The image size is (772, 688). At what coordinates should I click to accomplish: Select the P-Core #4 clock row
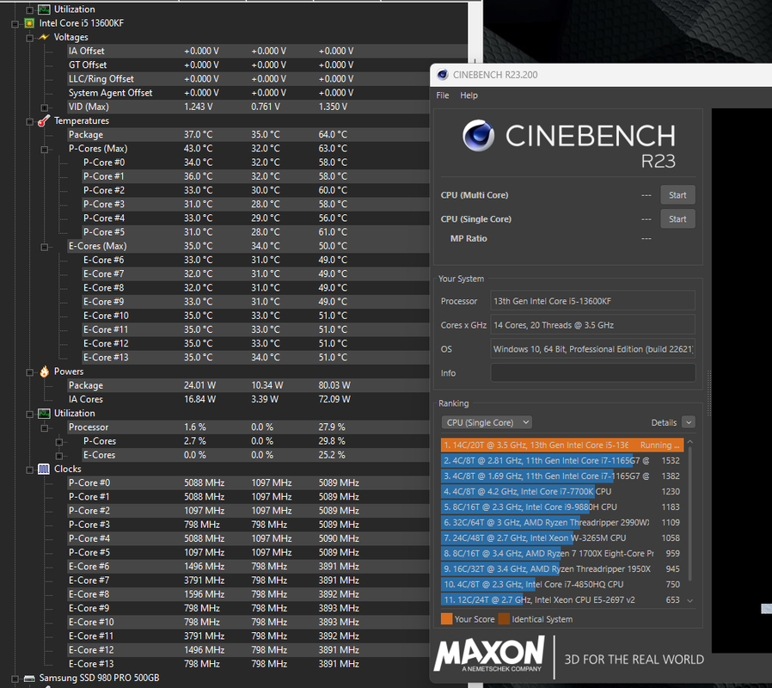click(248, 538)
